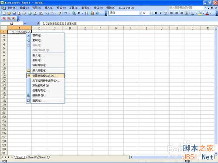Open the AutoSum functions dropdown arrow
This screenshot has width=218, height=163.
point(82,13)
